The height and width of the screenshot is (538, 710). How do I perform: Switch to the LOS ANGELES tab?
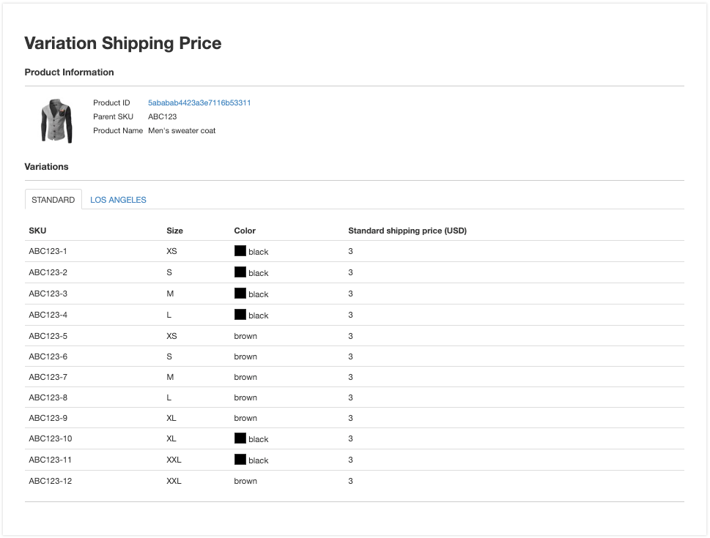(118, 200)
